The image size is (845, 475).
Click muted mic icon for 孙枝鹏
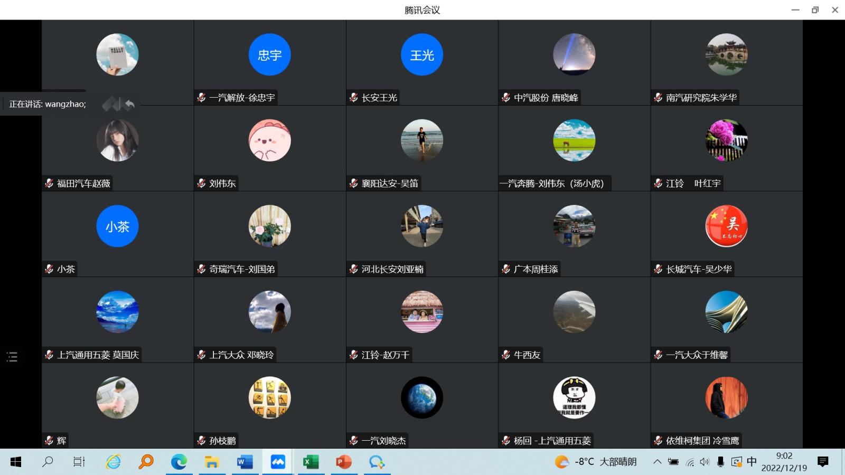pyautogui.click(x=201, y=440)
